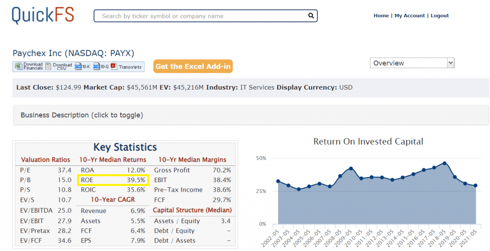Select the 2018-05 peak point on chart

[x=445, y=163]
